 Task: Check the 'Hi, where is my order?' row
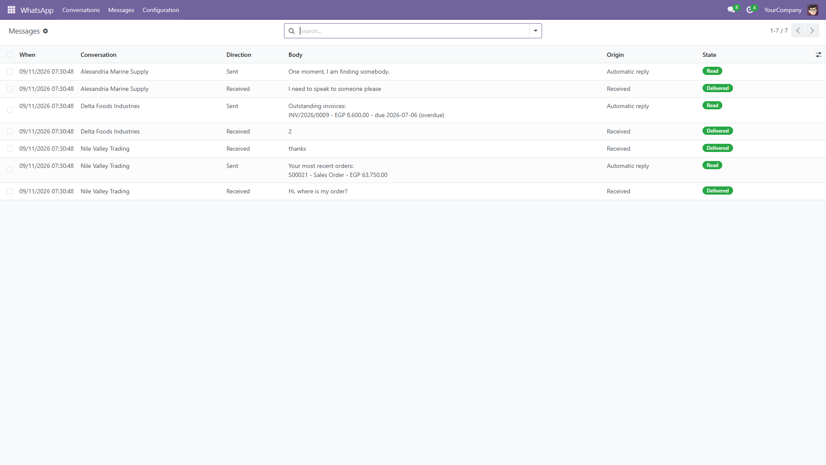[10, 191]
